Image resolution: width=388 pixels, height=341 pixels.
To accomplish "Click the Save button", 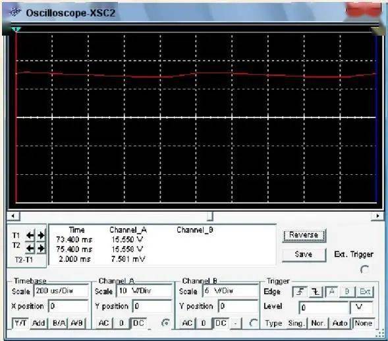I will 304,255.
